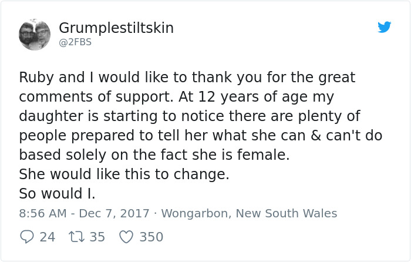Click "She would like this to change."

pos(124,174)
